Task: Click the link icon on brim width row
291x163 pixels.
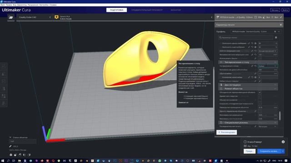Action: pyautogui.click(x=256, y=73)
